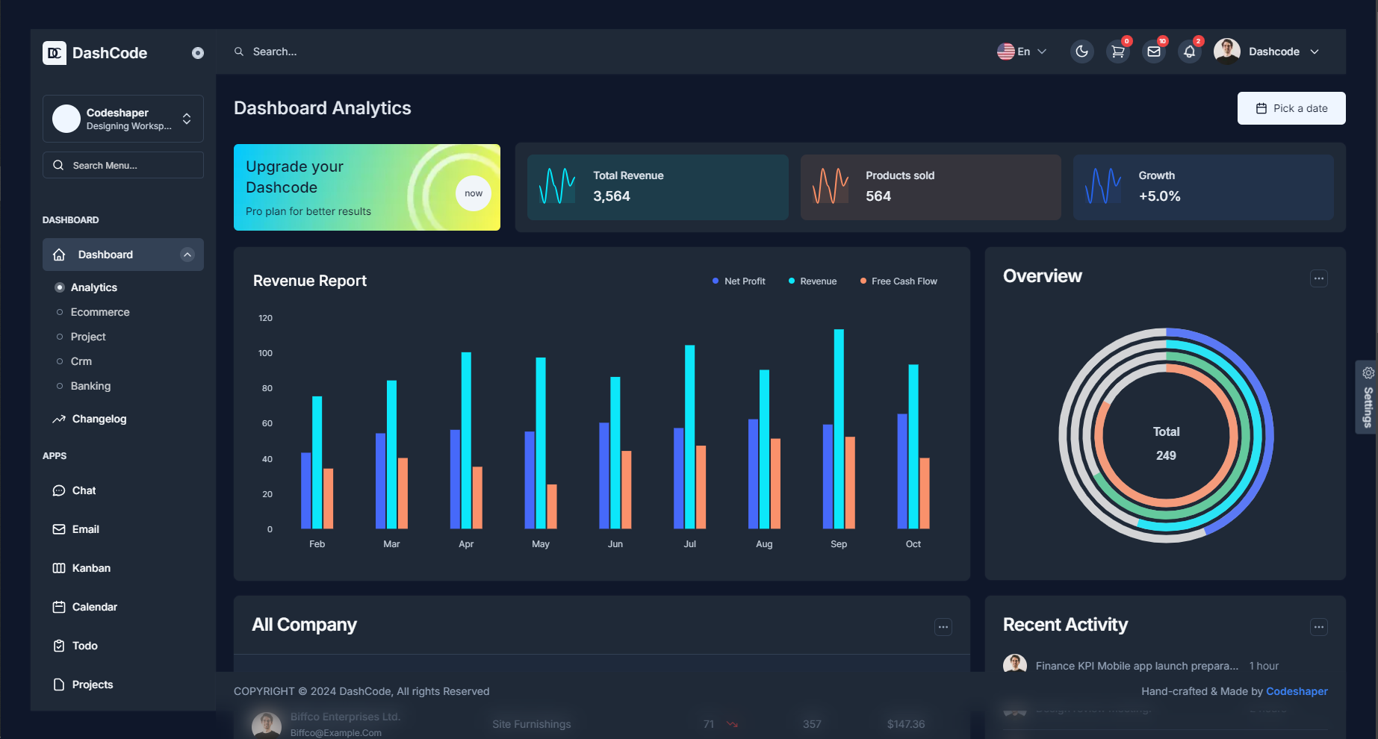Open the Kanban board icon
This screenshot has height=739, width=1378.
pos(59,568)
